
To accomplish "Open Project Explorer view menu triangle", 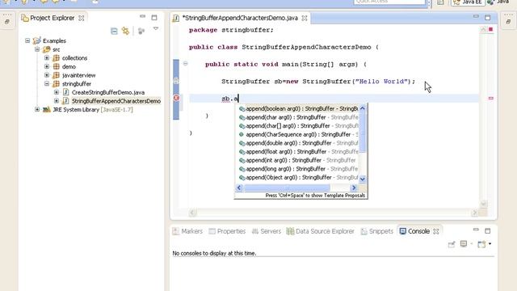I will [x=156, y=29].
